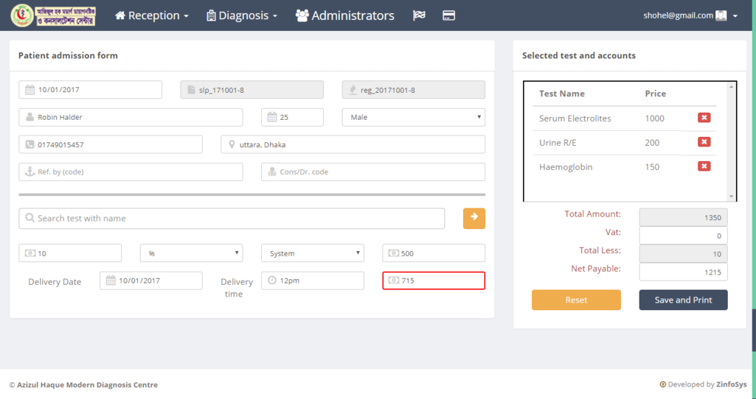Delete the Haemoglobin test row
Image resolution: width=756 pixels, height=399 pixels.
(x=704, y=166)
